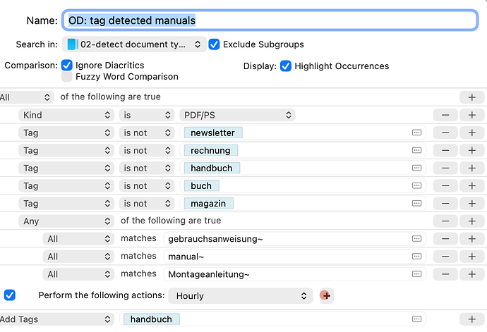Remove the rechnung tag condition
487x332 pixels.
(x=445, y=150)
